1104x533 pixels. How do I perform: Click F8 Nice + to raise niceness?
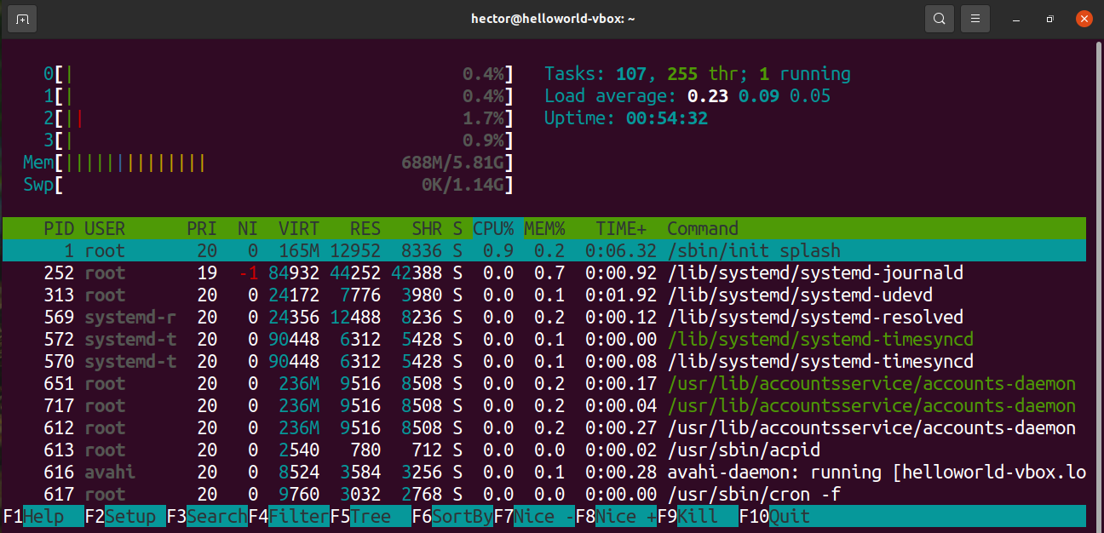[616, 517]
